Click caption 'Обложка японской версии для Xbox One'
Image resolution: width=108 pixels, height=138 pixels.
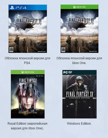pos(79,61)
